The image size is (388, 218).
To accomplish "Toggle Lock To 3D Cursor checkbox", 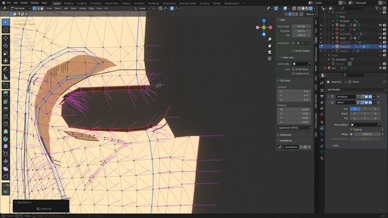I will coord(293,69).
